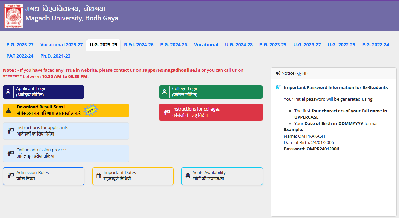
Task: Switch to the U.G. 2024-28 tab
Action: click(239, 44)
